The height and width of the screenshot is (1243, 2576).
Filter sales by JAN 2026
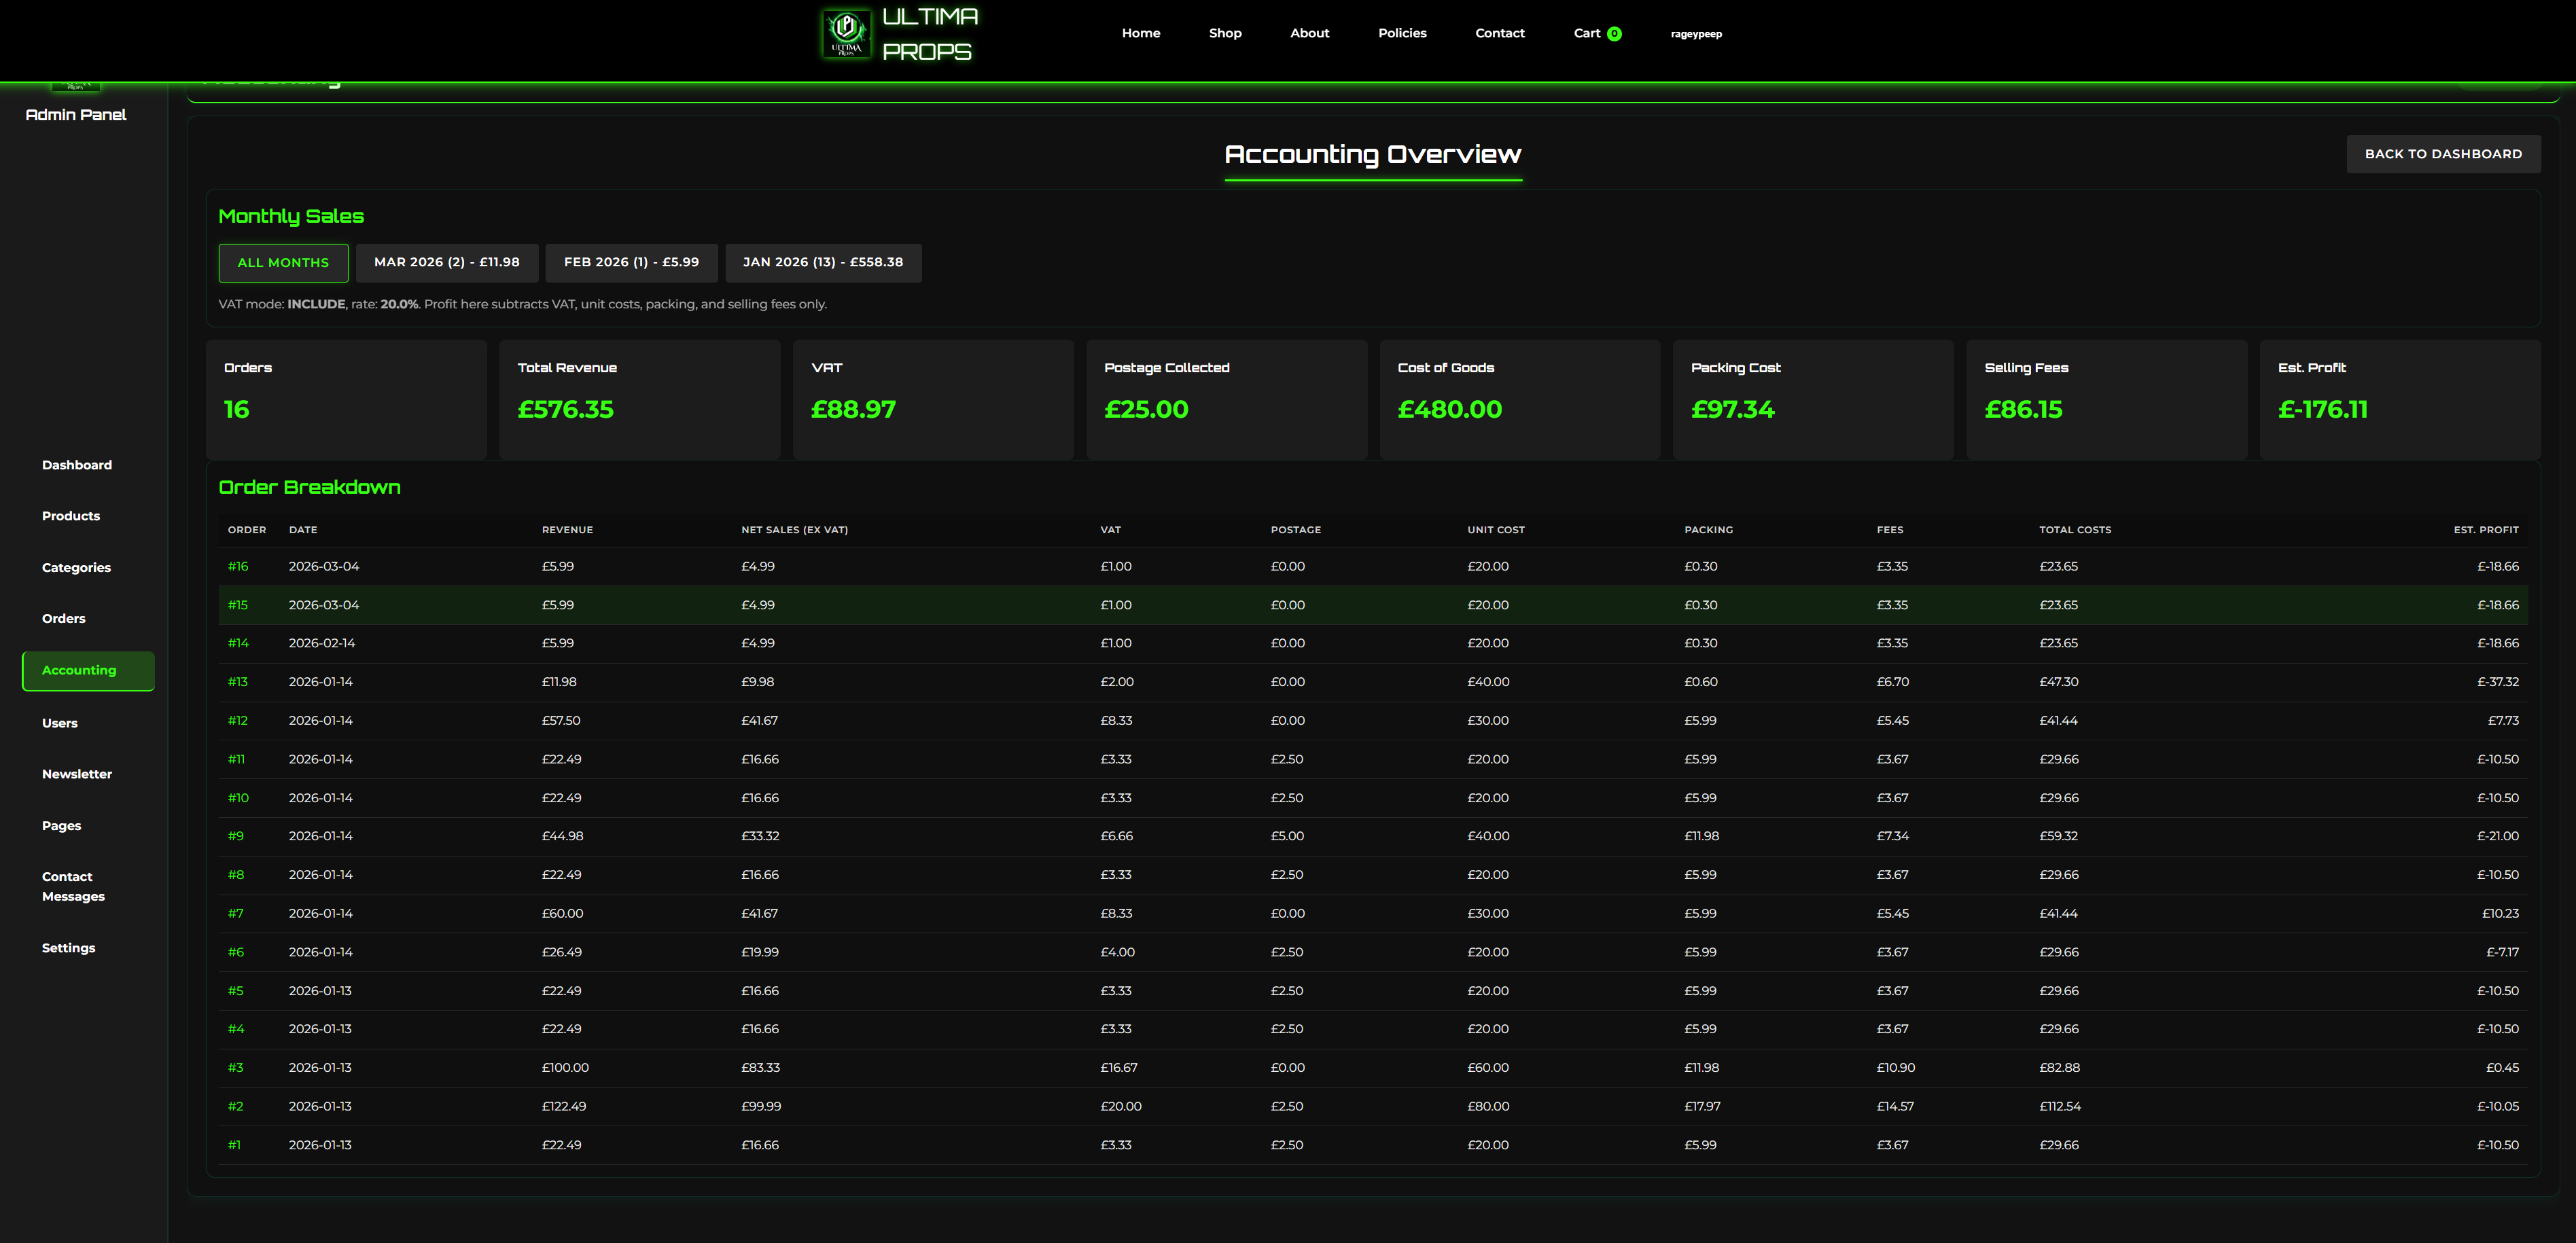click(822, 263)
